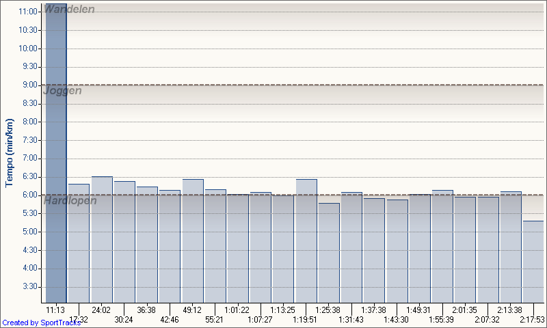Click the 2:07:32 time label

(x=487, y=320)
